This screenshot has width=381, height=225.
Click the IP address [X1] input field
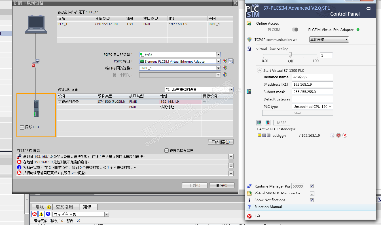tap(312, 84)
